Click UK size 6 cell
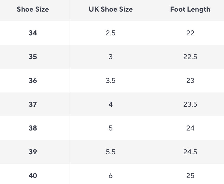224x184 pixels. coord(111,176)
